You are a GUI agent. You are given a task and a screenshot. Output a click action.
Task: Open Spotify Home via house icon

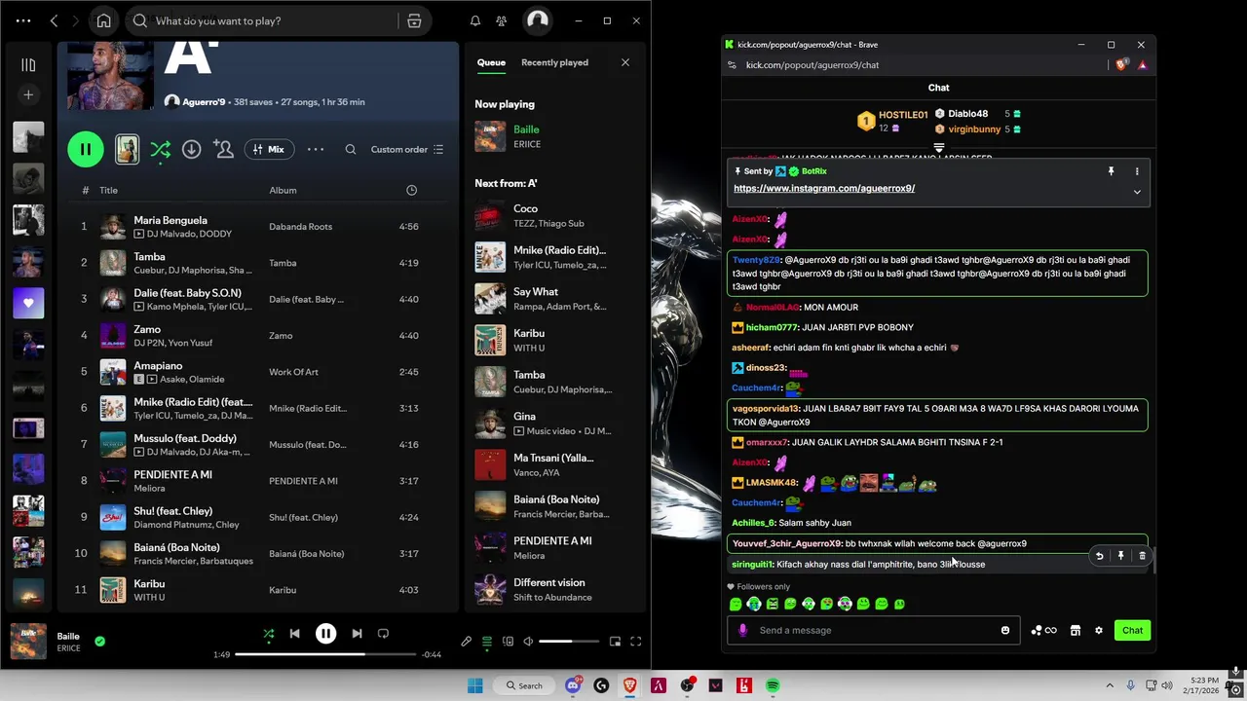[x=103, y=20]
